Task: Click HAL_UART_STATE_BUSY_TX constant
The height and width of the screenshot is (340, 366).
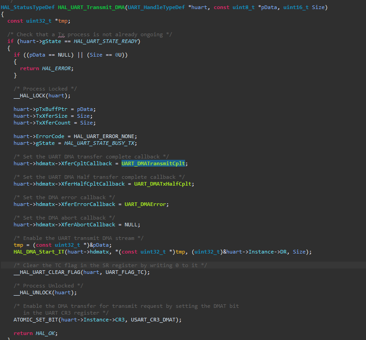Action: [99, 143]
